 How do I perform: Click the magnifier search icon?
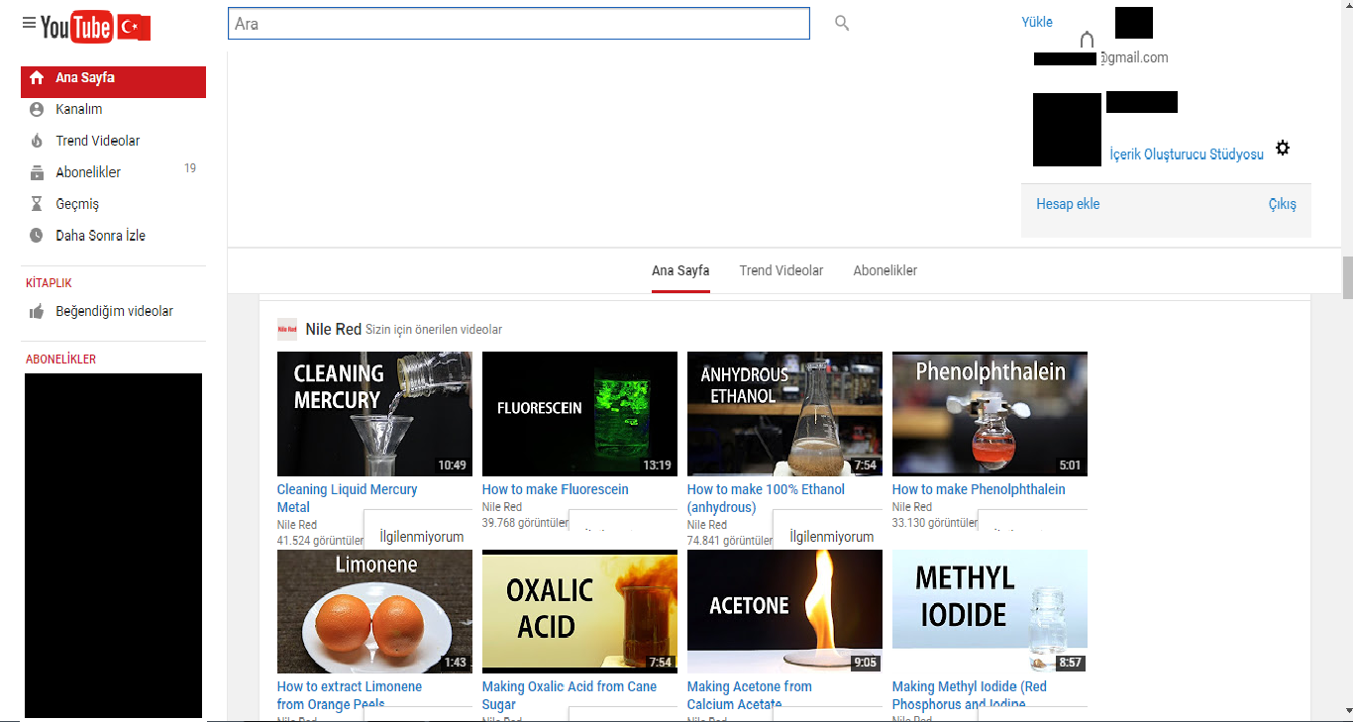(842, 23)
